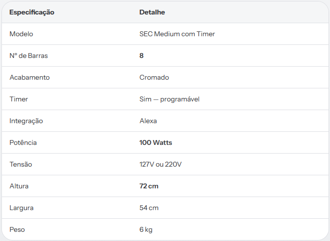This screenshot has width=330, height=241.
Task: Select the Acabamento row label
Action: pos(30,77)
